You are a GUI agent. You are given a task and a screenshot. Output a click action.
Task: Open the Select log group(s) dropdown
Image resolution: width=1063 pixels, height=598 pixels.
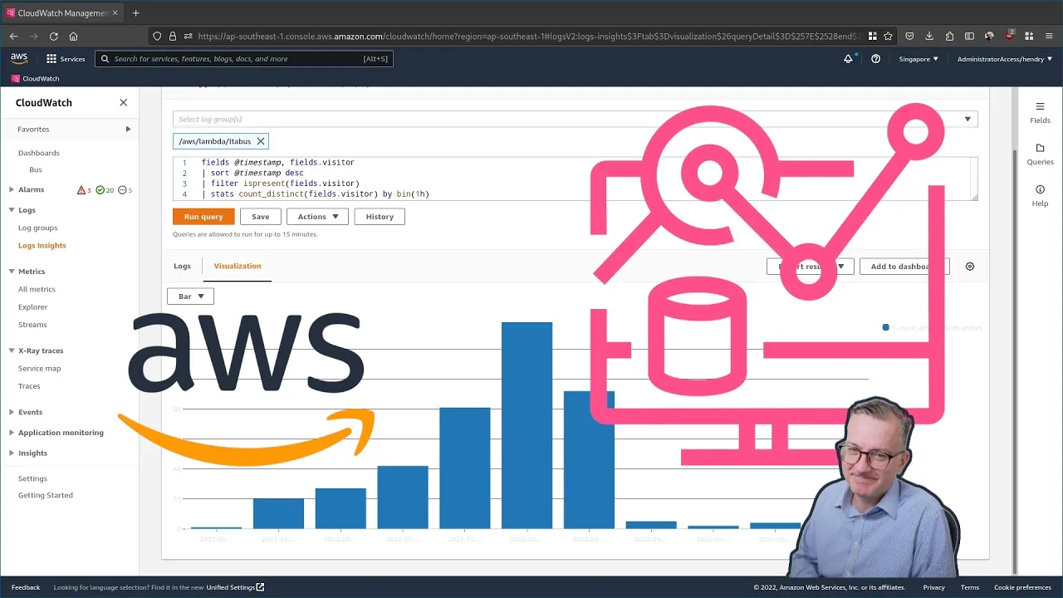click(575, 119)
